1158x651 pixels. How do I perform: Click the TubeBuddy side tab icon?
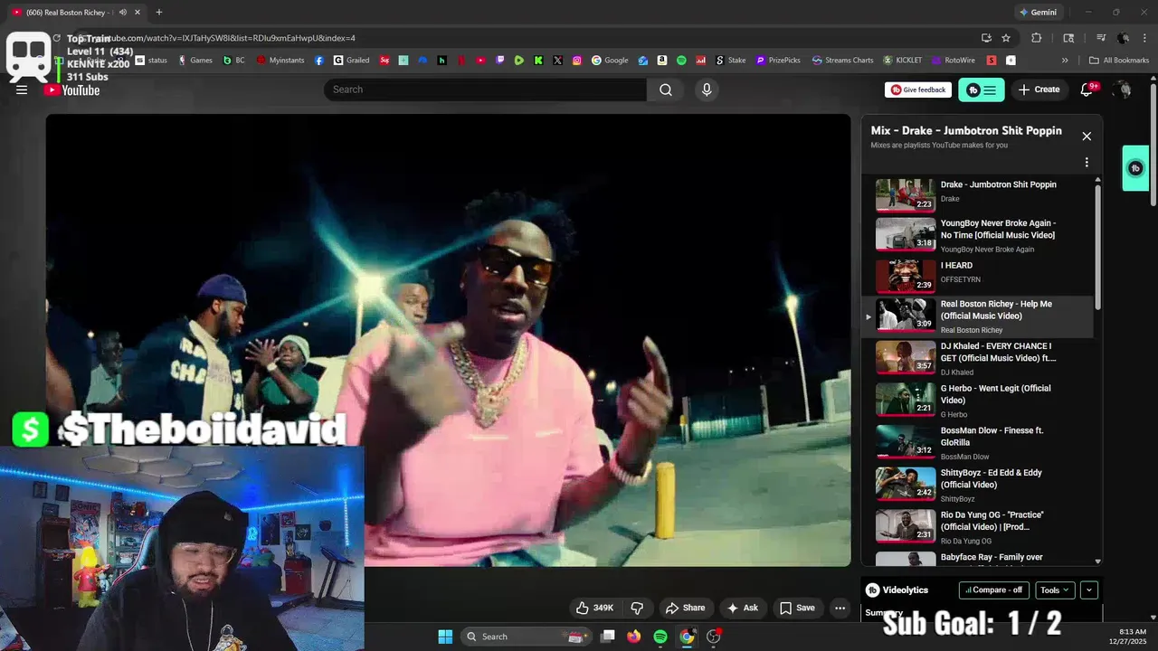1135,168
